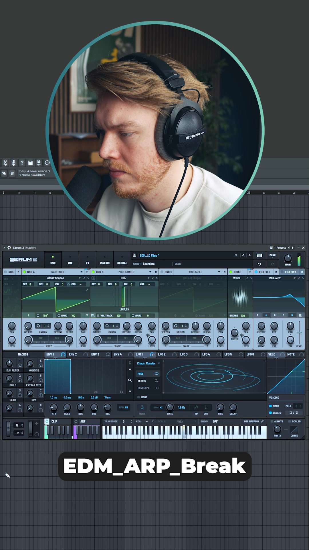The height and width of the screenshot is (550, 309).
Task: Click the FL Studio scissors tool icon
Action: pyautogui.click(x=5, y=163)
